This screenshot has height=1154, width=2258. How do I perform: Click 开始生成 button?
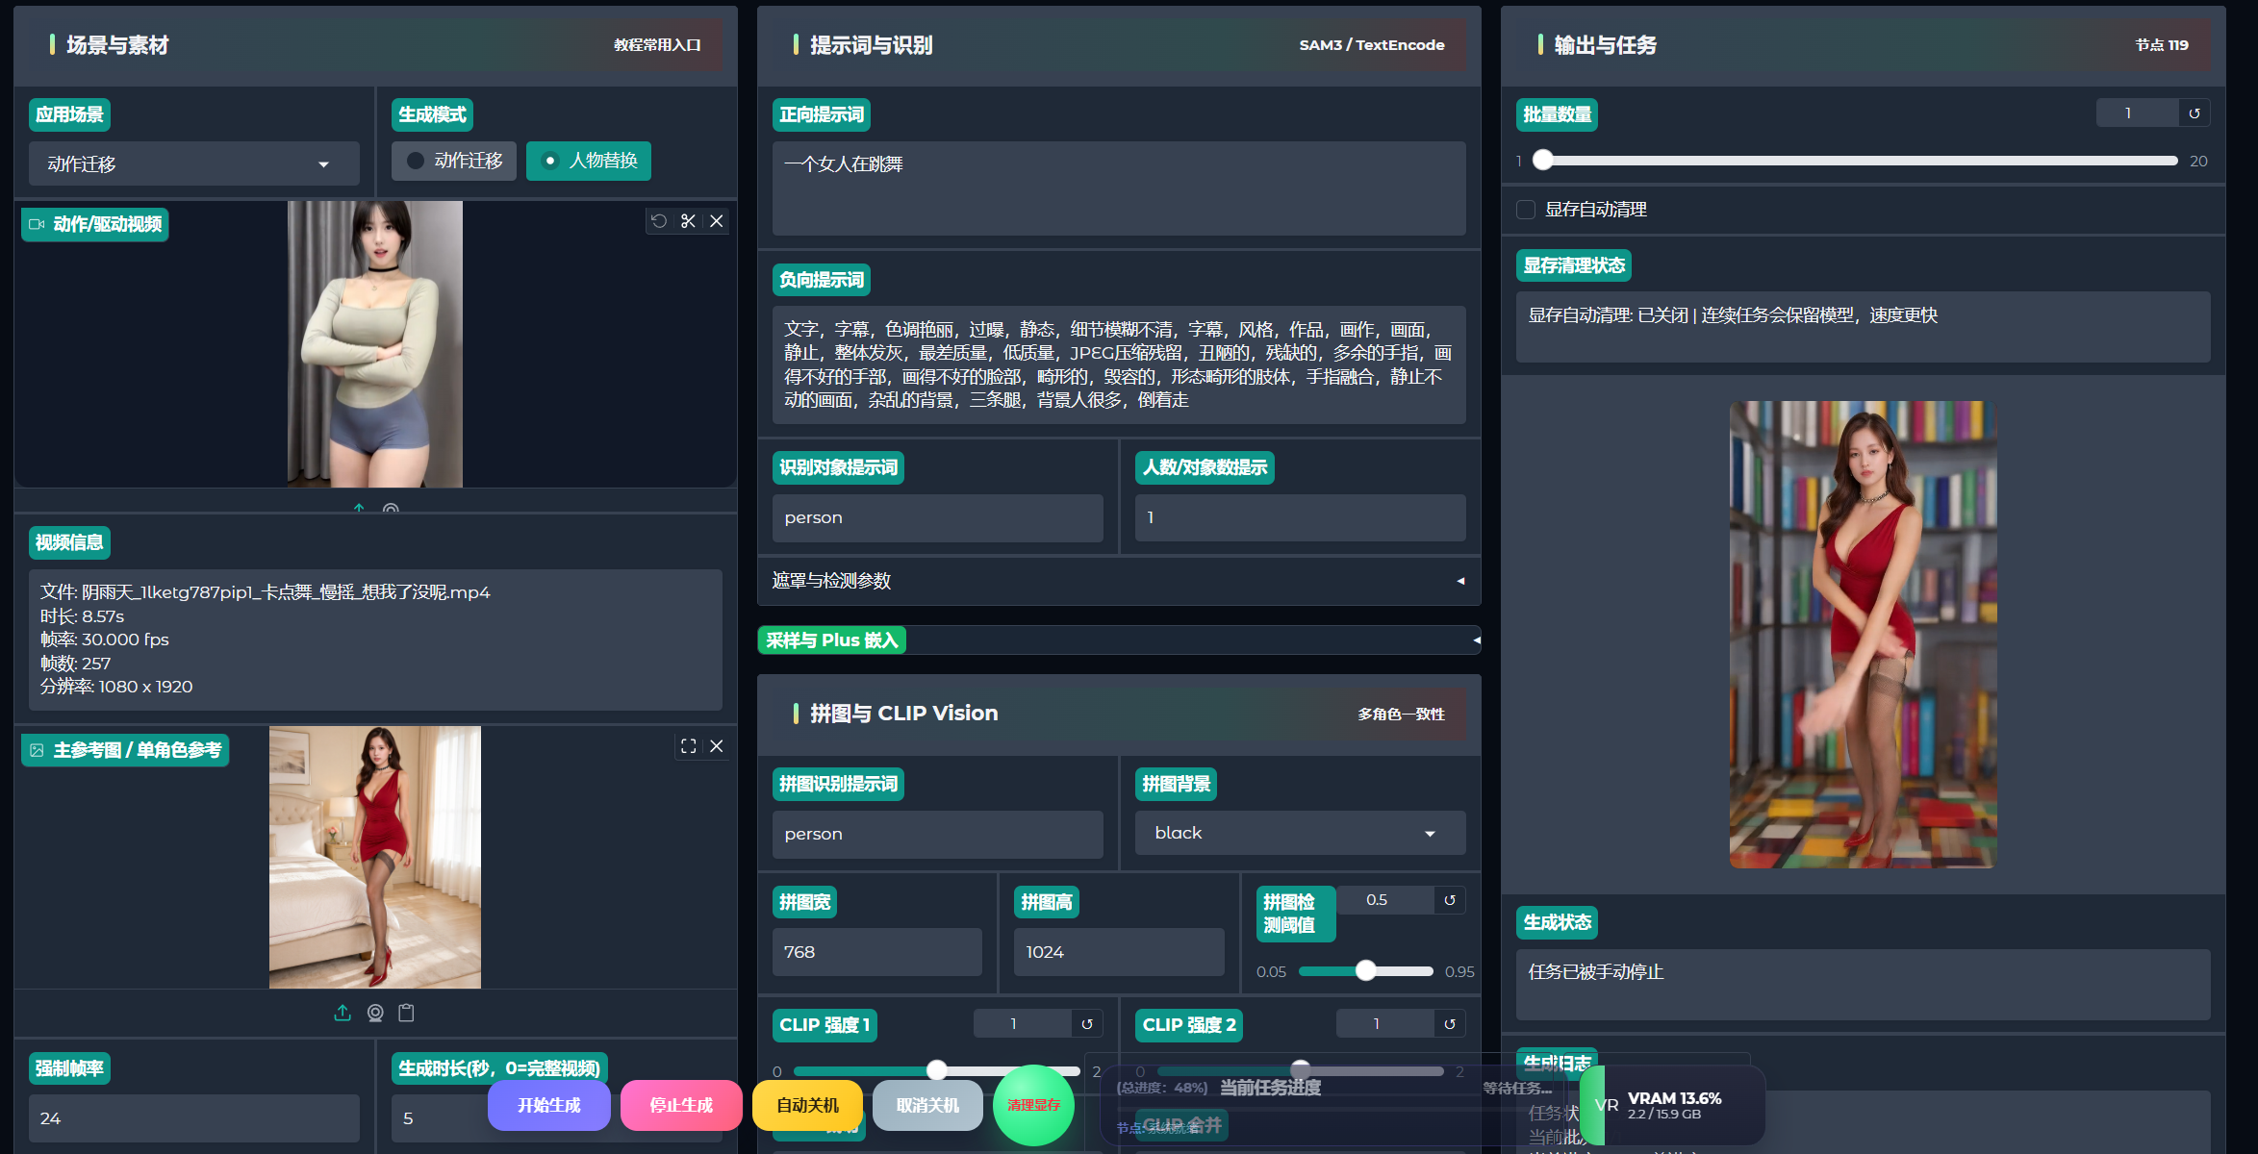point(549,1105)
